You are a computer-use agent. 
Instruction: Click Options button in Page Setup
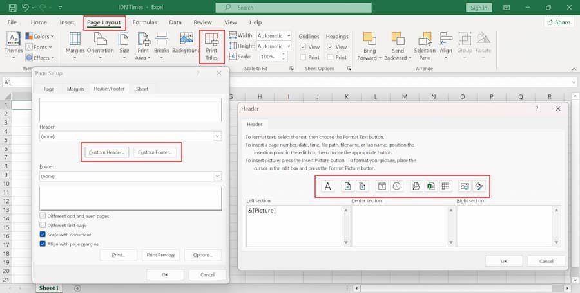pos(203,255)
